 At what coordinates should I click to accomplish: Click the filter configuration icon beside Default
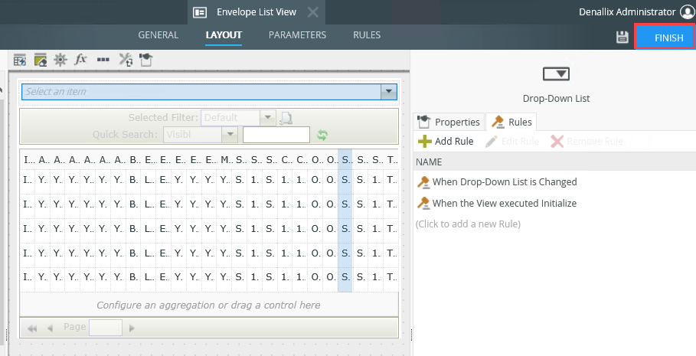pos(286,118)
